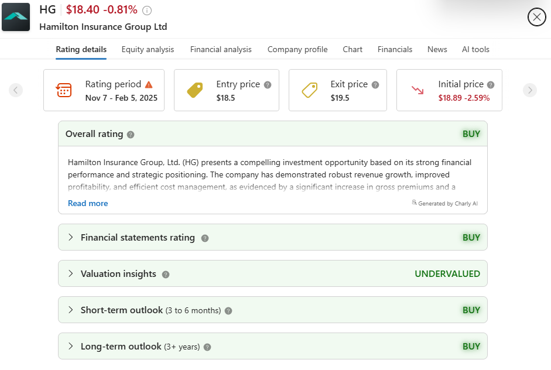Go to the Company profile tab

[x=297, y=50]
